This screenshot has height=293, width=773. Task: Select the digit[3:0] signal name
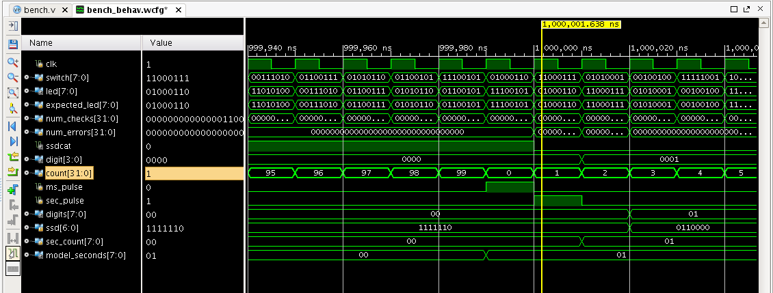pyautogui.click(x=64, y=160)
